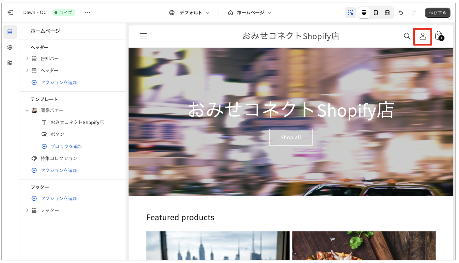This screenshot has width=459, height=263.
Task: Toggle the inspector selection tool
Action: (351, 13)
